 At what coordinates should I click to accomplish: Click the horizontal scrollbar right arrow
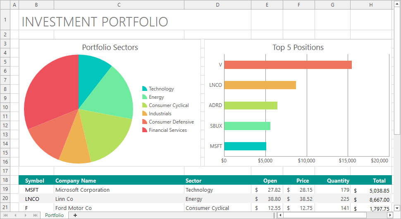[x=389, y=215]
